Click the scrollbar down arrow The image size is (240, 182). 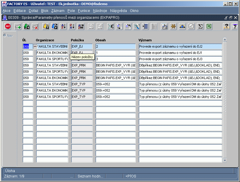coord(225,160)
